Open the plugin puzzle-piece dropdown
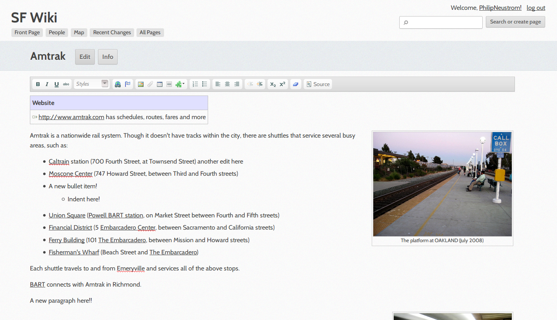Image resolution: width=557 pixels, height=320 pixels. pos(180,84)
